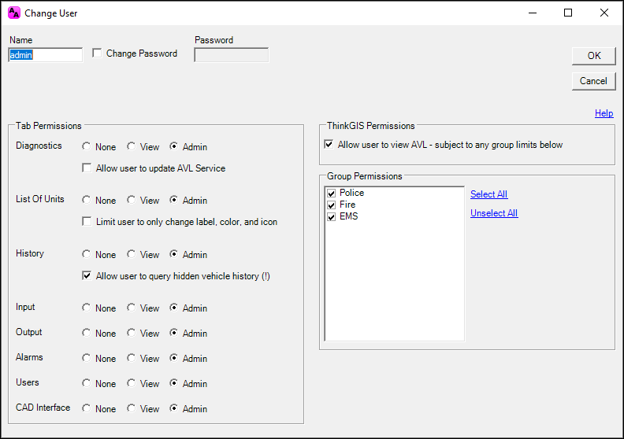This screenshot has width=624, height=439.
Task: Confirm changes with the OK button
Action: tap(594, 56)
